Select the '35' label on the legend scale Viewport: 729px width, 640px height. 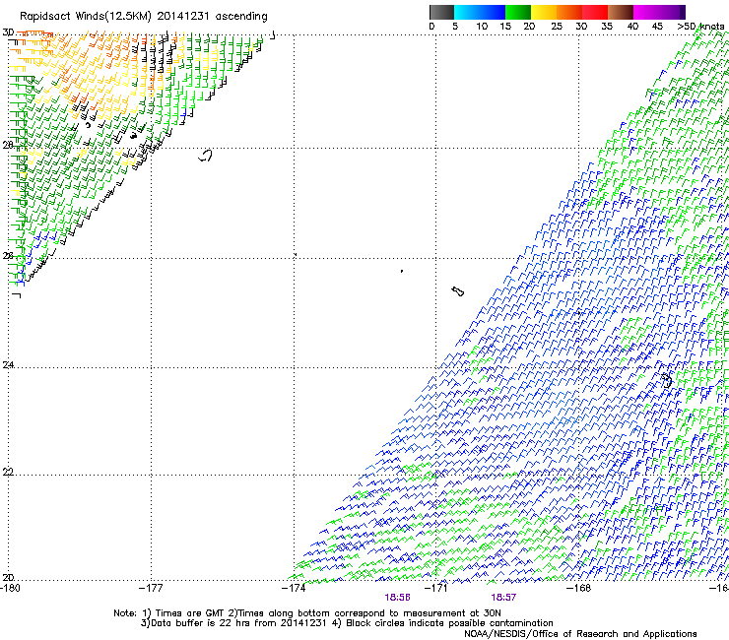click(x=607, y=27)
